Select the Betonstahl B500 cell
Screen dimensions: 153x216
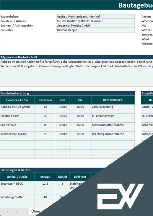point(17,188)
